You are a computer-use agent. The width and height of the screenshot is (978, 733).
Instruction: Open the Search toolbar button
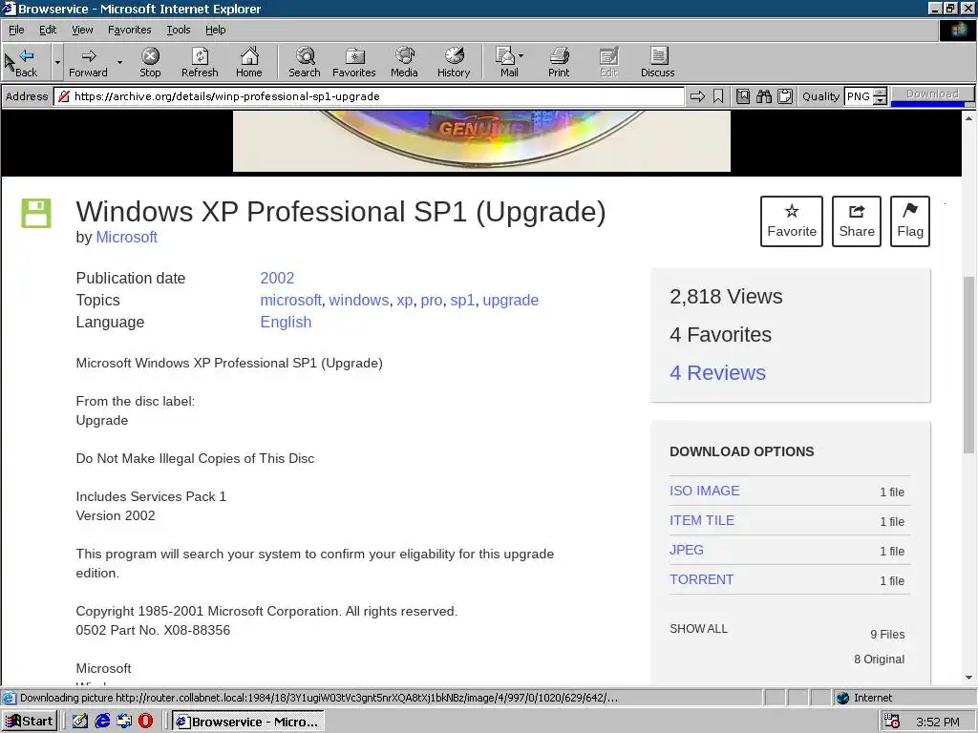pos(305,62)
